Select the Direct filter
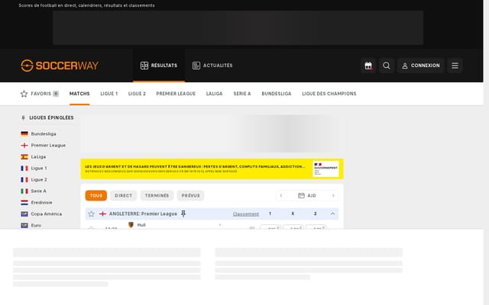This screenshot has width=489, height=305. 124,195
